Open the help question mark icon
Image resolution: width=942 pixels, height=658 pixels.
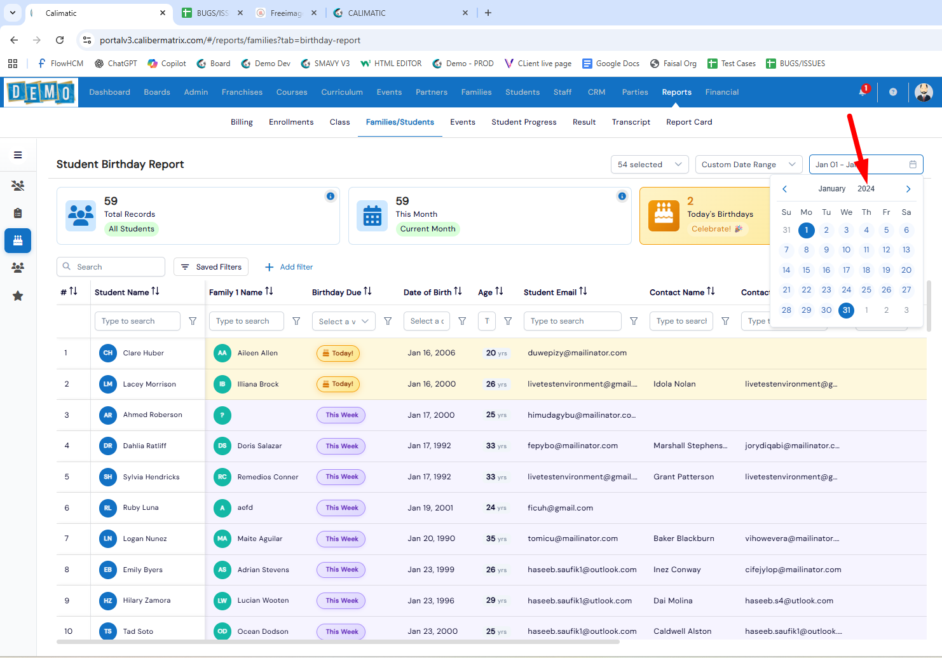coord(893,92)
